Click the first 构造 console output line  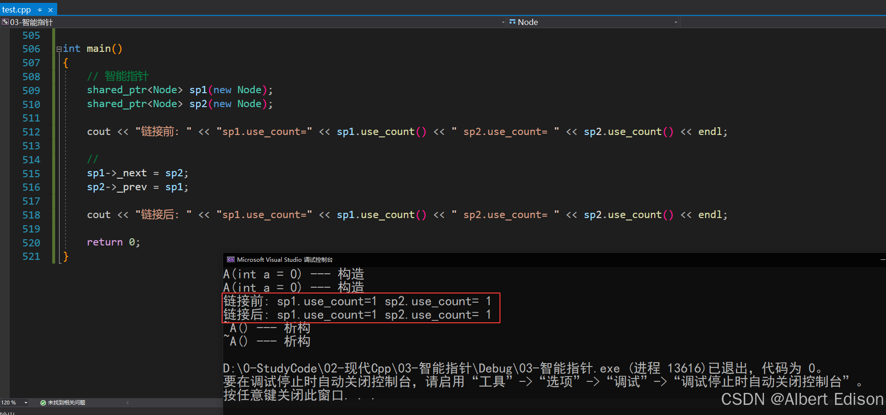(x=294, y=274)
